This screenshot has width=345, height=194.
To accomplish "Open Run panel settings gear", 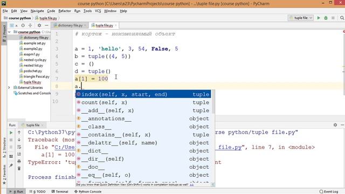I will point(335,124).
